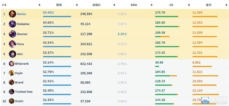This screenshot has height=106, width=229.
Task: Click the Blitzcrank champion portrait icon
Action: 12,64
